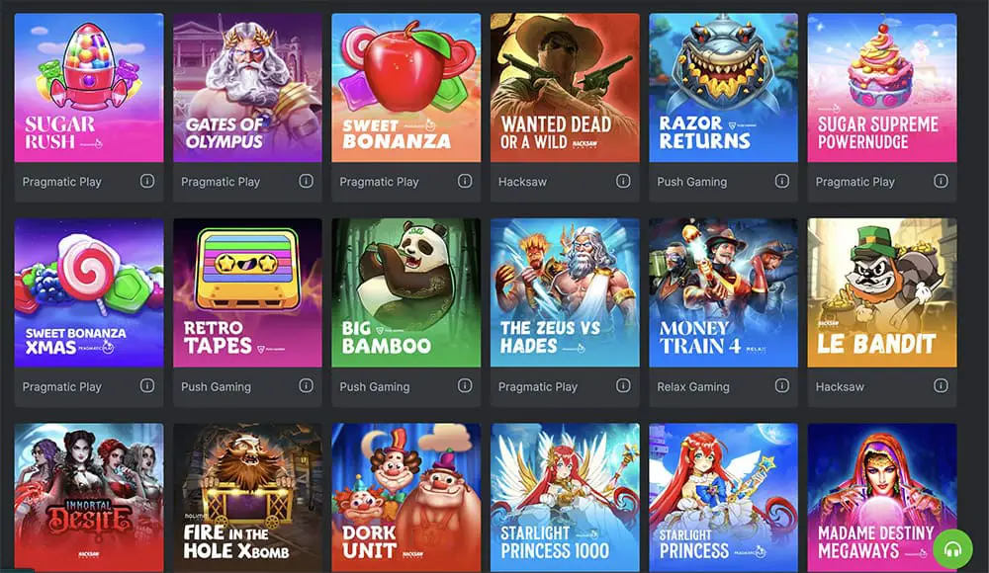Click Relax Gaming provider label
This screenshot has height=573, width=989.
point(693,387)
